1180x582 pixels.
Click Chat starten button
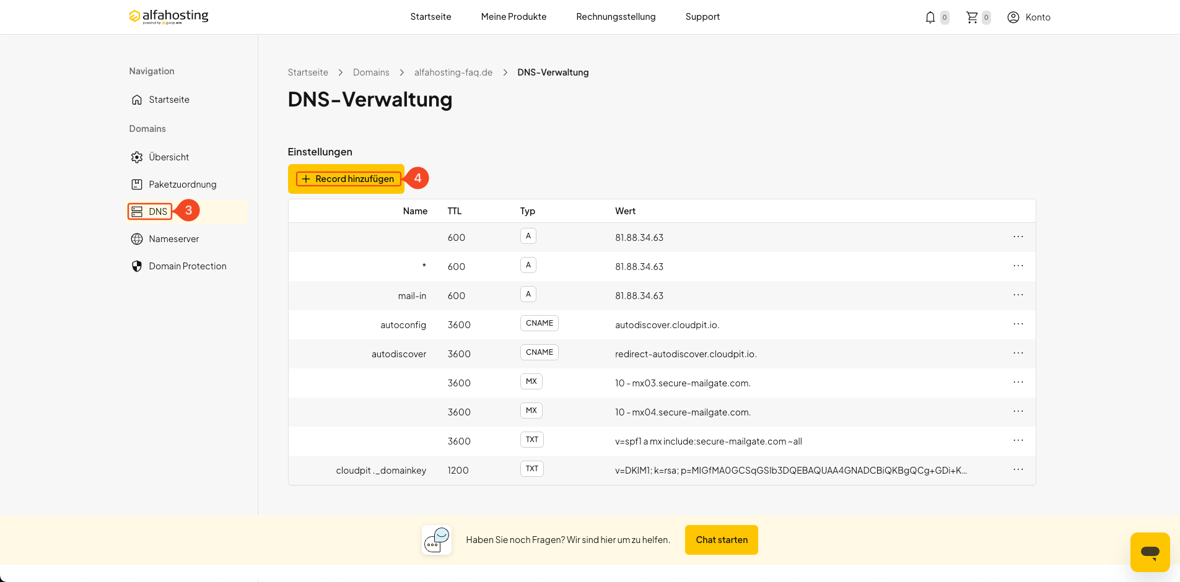coord(722,540)
